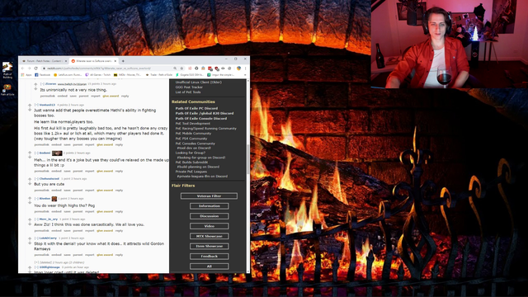Reload the Reddit page

[35, 68]
